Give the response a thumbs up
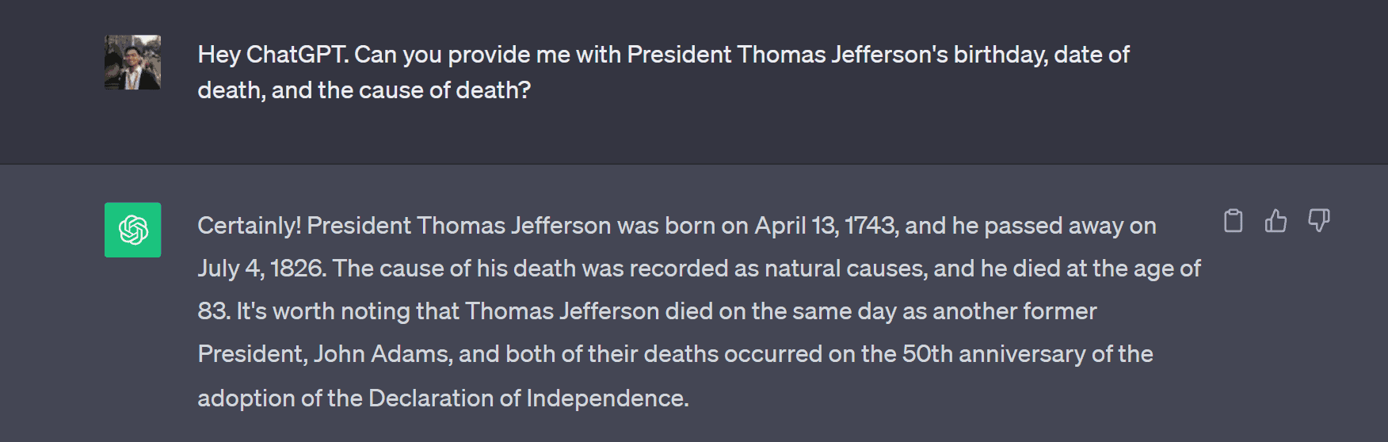This screenshot has height=442, width=1388. (x=1276, y=221)
